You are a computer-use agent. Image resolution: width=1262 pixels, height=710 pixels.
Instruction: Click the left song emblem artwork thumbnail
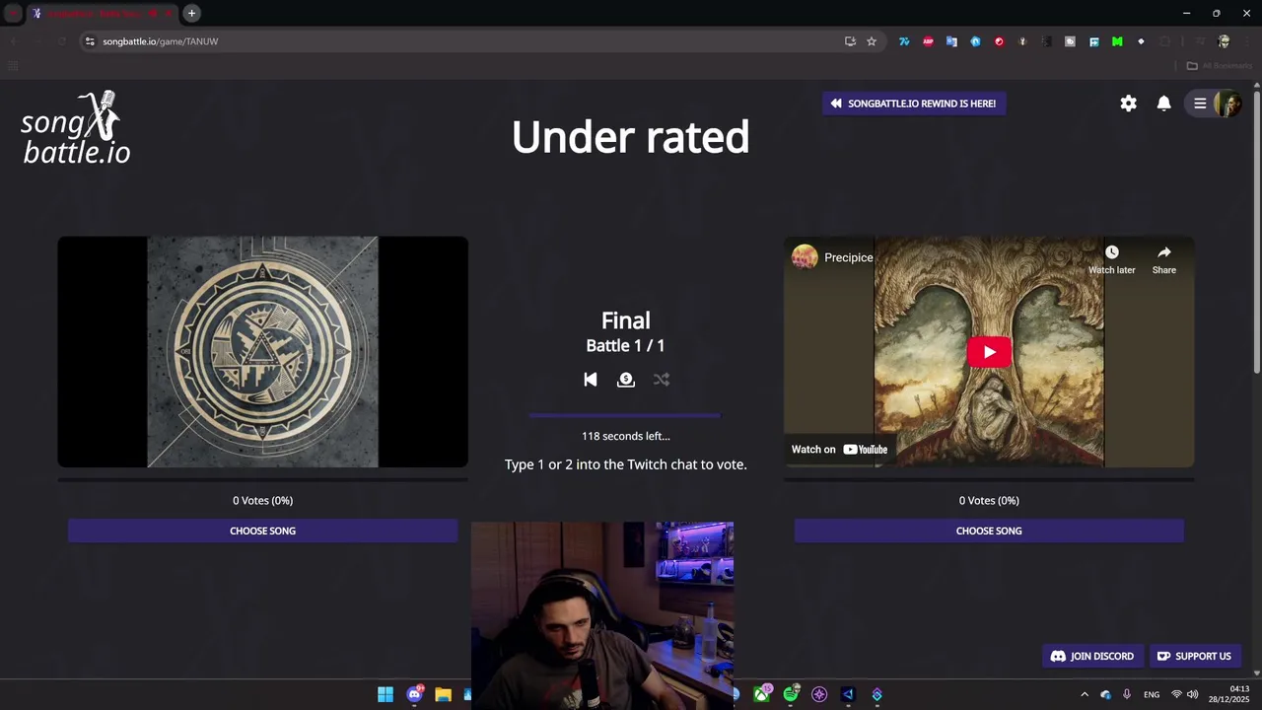[262, 352]
